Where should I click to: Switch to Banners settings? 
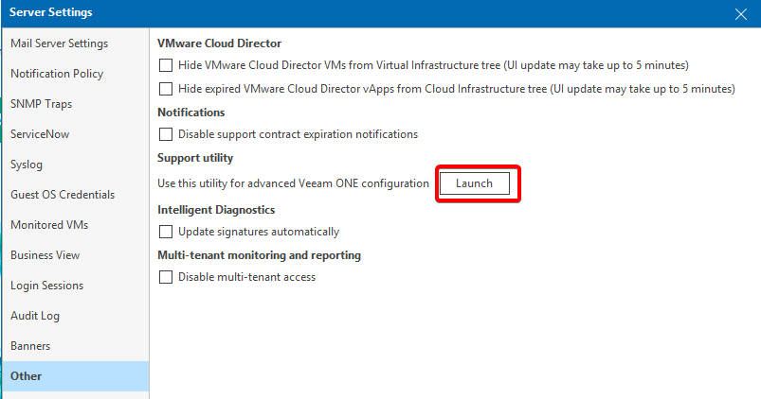[x=30, y=346]
